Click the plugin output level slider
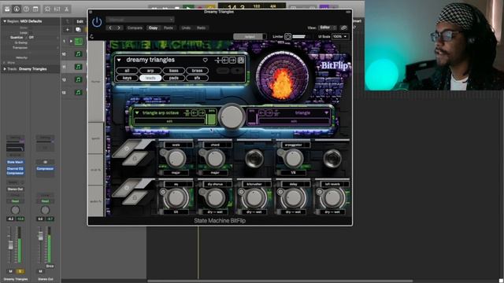Screen dimensions: 504x283 [x=250, y=37]
